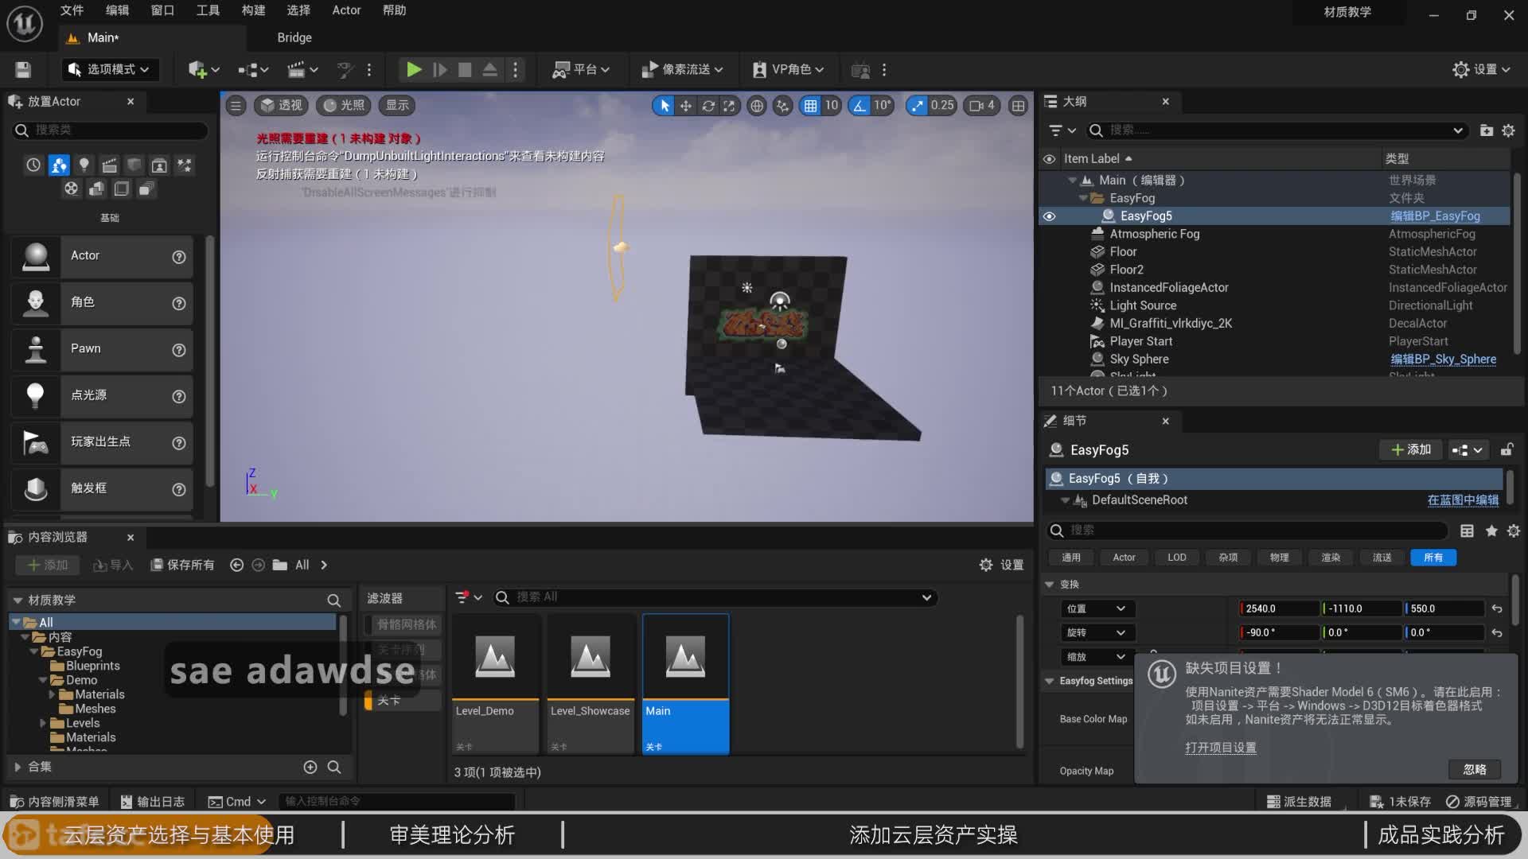Open the location type dropdown

pyautogui.click(x=1097, y=609)
